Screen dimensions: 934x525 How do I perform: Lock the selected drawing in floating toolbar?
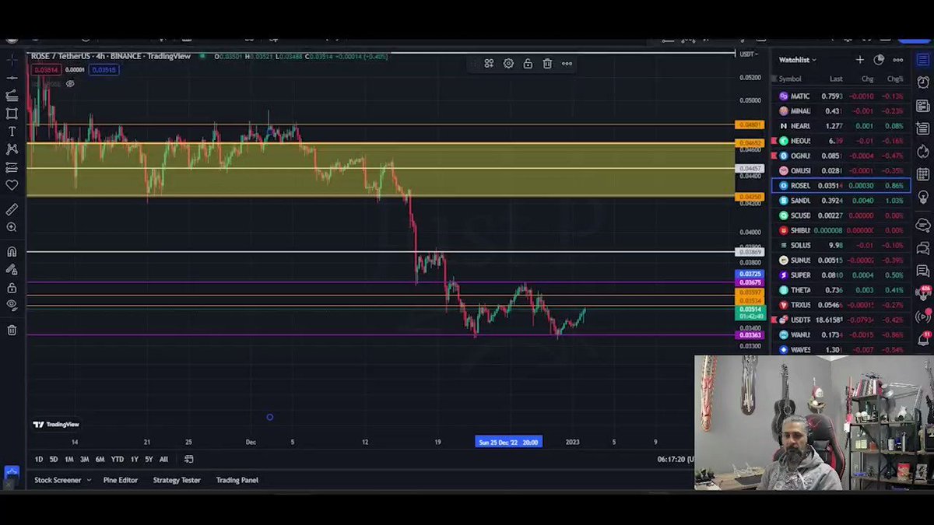tap(528, 64)
